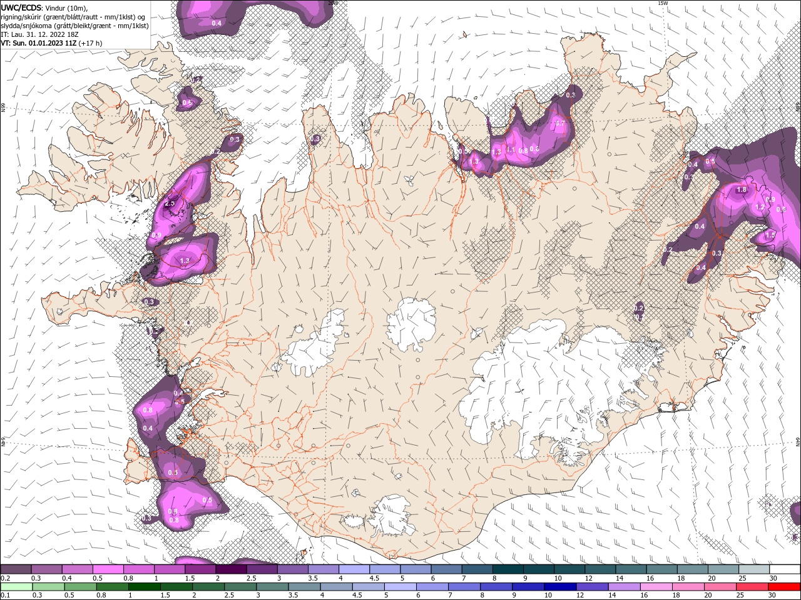
Task: Click the '0.1' number in the lower legend
Action: 5,596
